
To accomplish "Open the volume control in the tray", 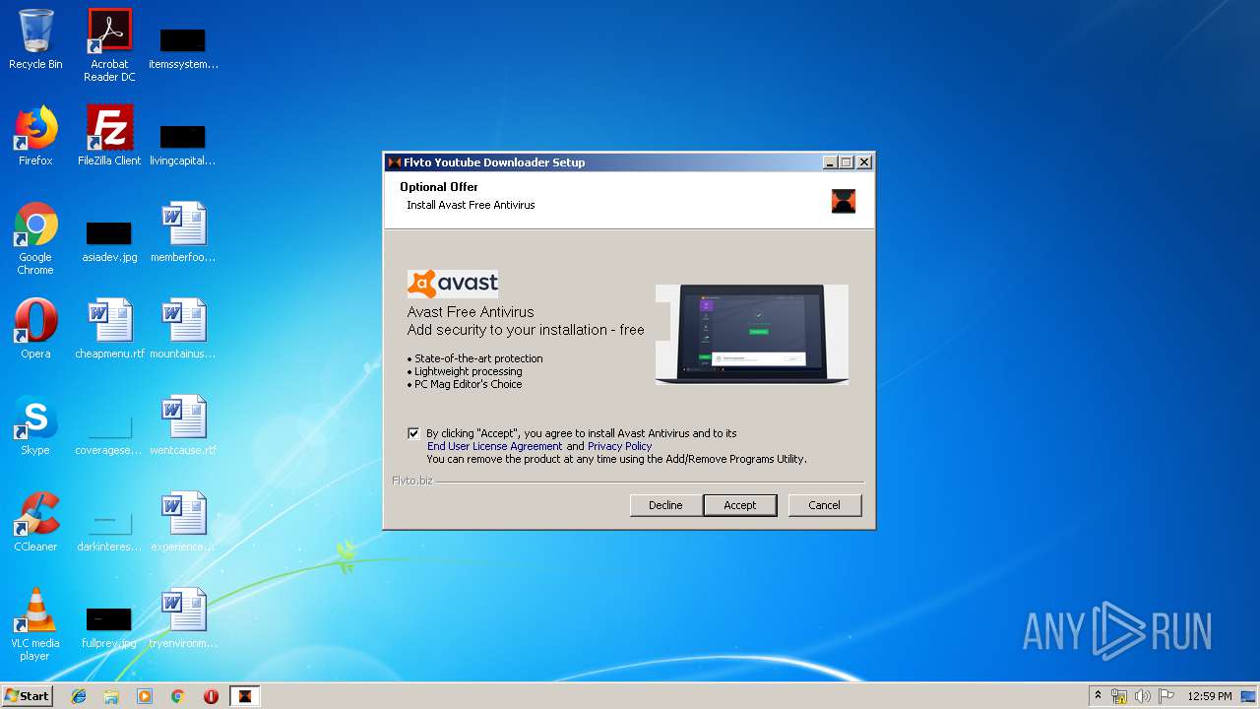I will [1142, 696].
